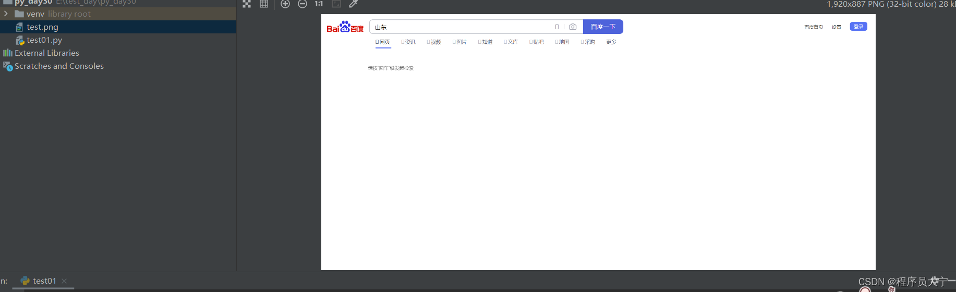
Task: Click the External Libraries bars icon
Action: [x=7, y=53]
